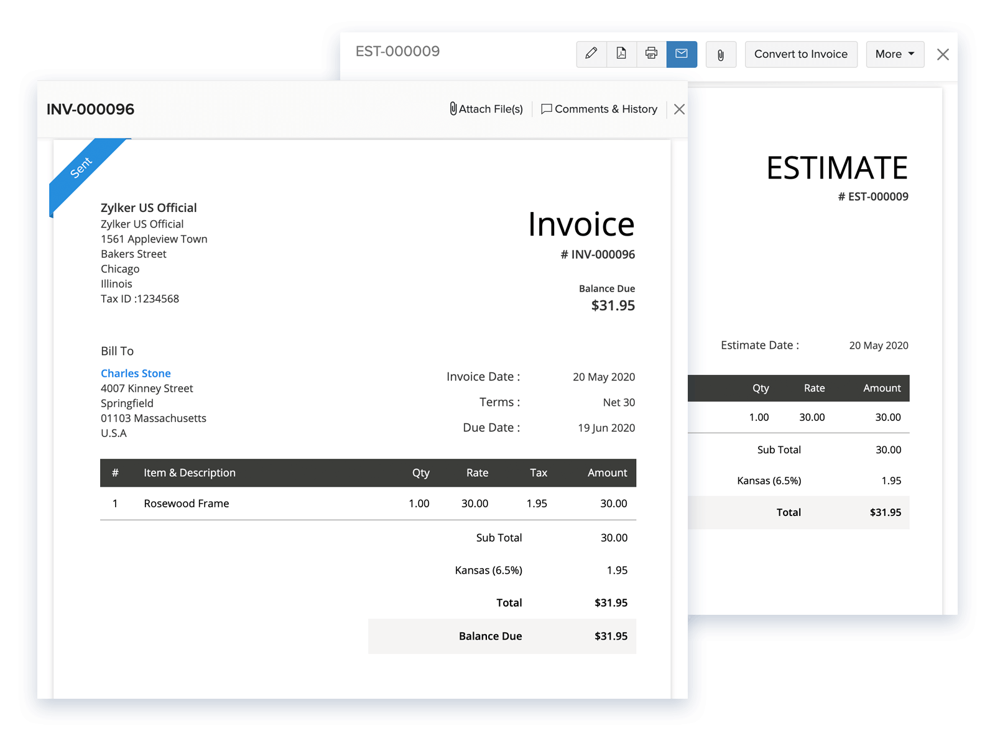This screenshot has width=995, height=746.
Task: Click the speech bubble icon beside Comments
Action: [x=547, y=109]
